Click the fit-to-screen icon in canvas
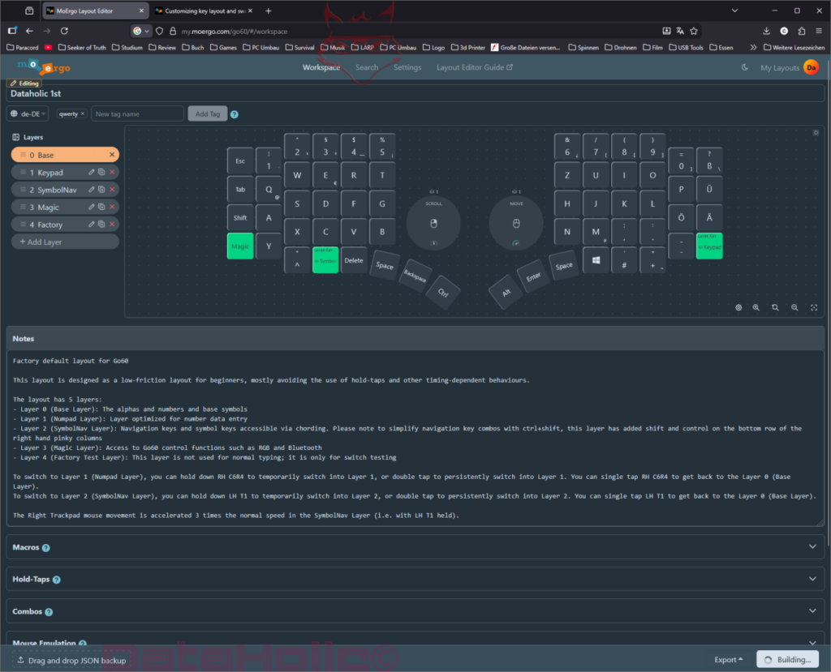 pyautogui.click(x=813, y=308)
